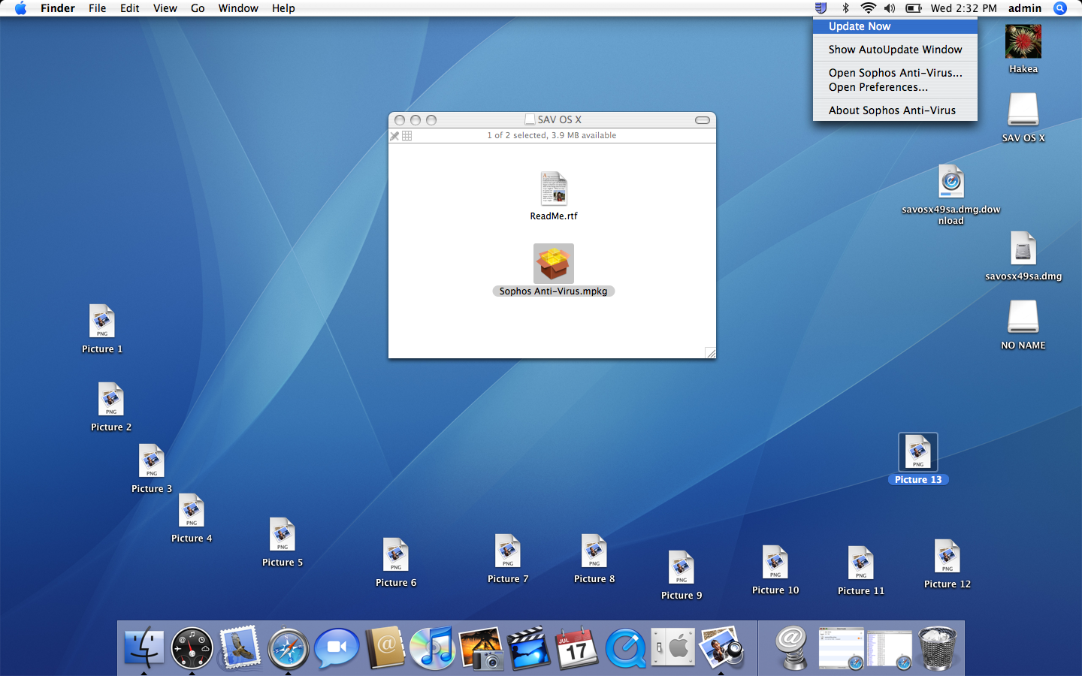This screenshot has width=1082, height=676.
Task: Open Preview from the Dock
Action: click(721, 647)
